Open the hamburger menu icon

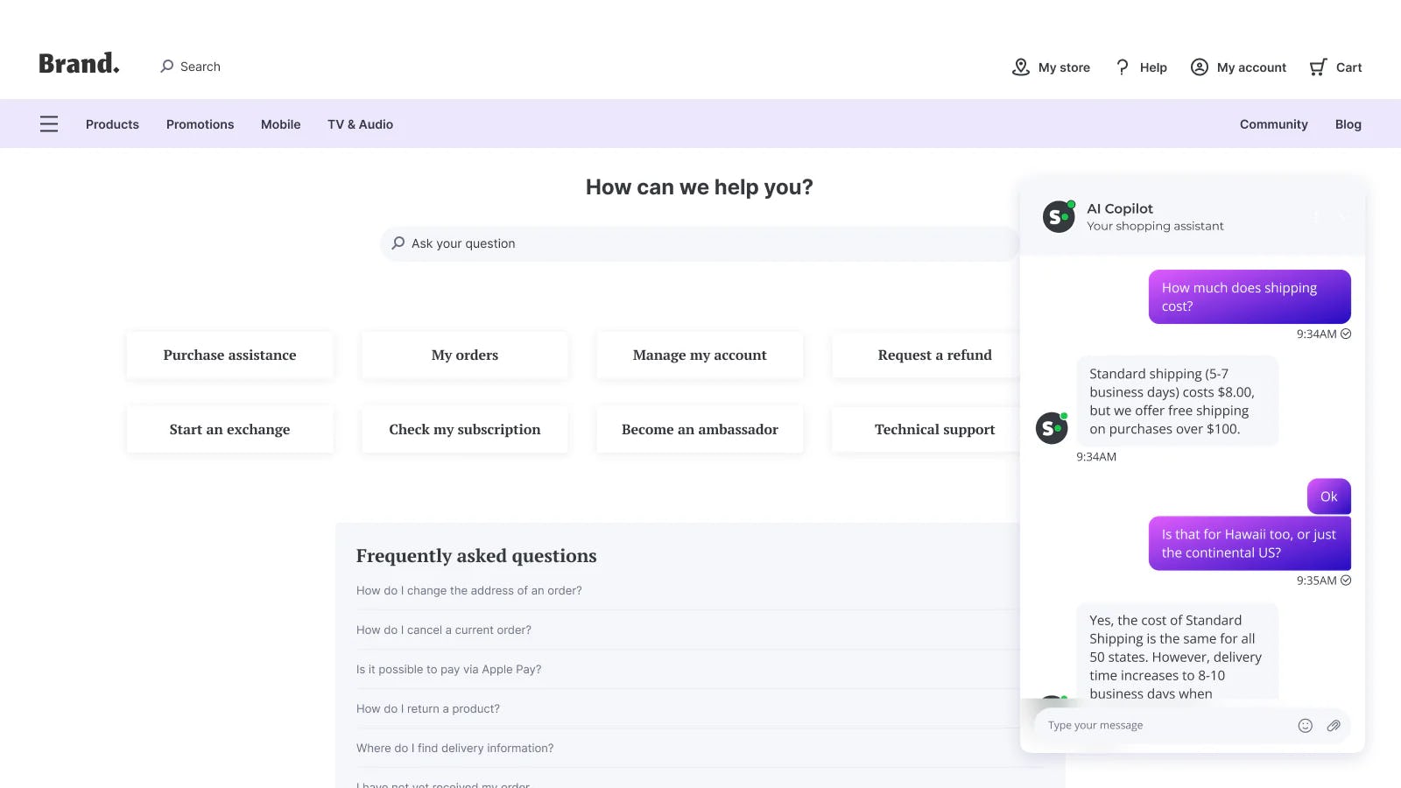pyautogui.click(x=49, y=124)
